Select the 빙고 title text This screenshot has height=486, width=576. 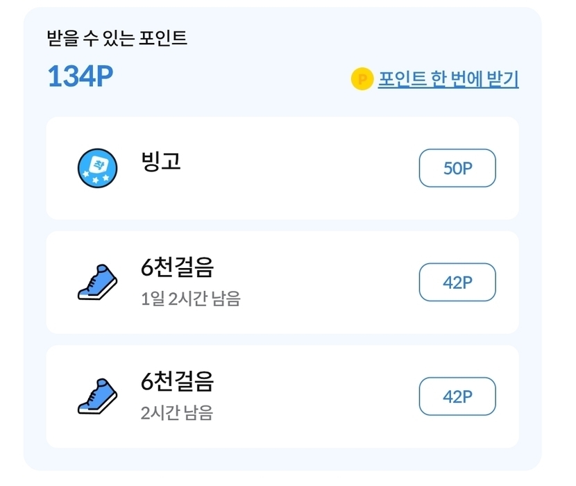coord(160,161)
